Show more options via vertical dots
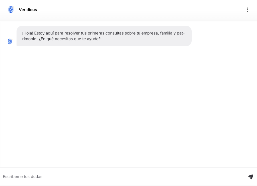The width and height of the screenshot is (257, 186). [x=247, y=10]
